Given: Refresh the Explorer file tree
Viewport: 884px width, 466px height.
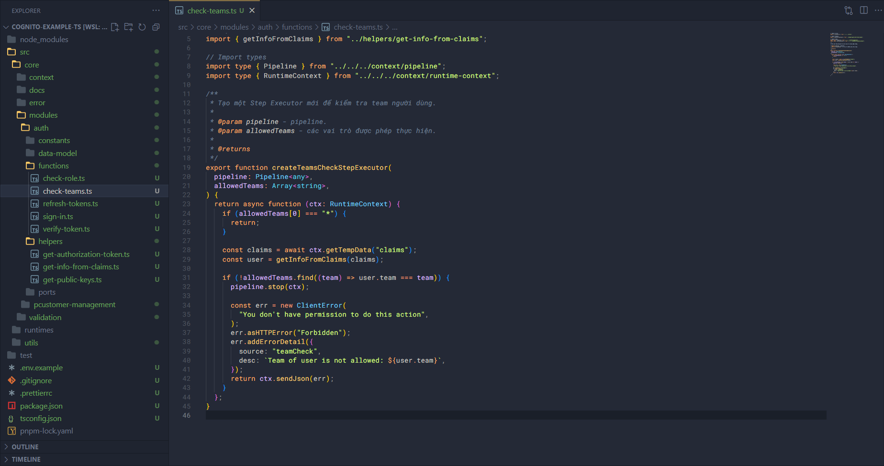Looking at the screenshot, I should click(x=142, y=27).
